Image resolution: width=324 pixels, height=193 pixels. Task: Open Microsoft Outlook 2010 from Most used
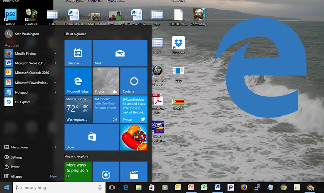tap(27, 73)
